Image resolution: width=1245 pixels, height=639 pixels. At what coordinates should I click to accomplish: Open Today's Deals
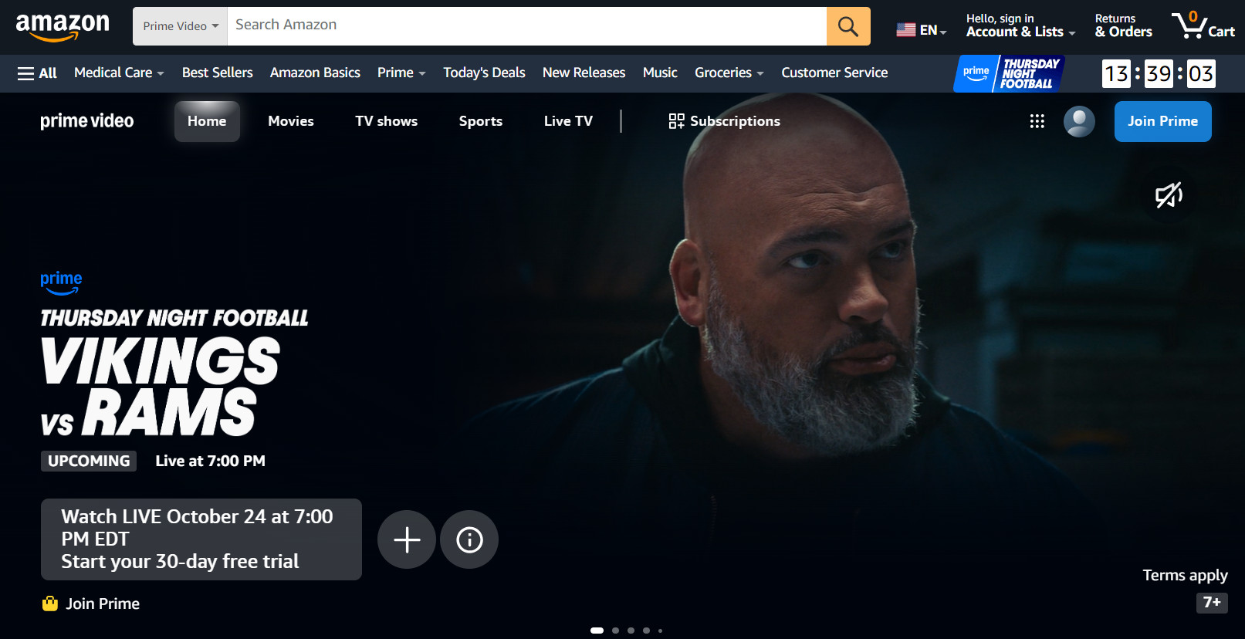click(x=484, y=73)
